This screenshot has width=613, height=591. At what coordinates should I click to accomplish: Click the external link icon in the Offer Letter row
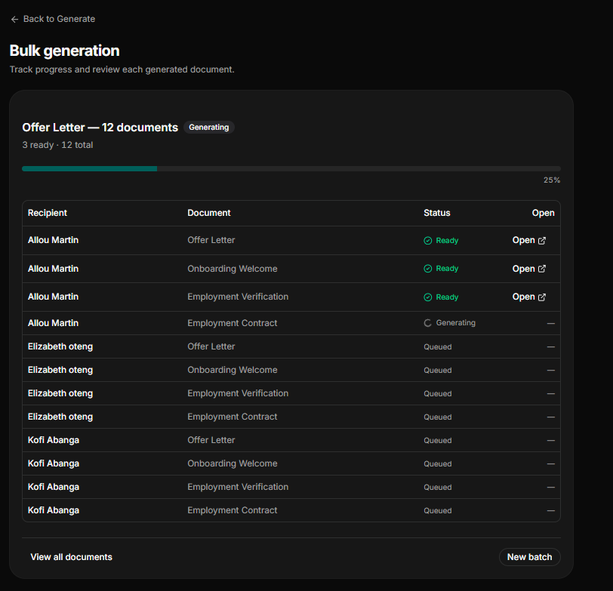click(x=542, y=240)
